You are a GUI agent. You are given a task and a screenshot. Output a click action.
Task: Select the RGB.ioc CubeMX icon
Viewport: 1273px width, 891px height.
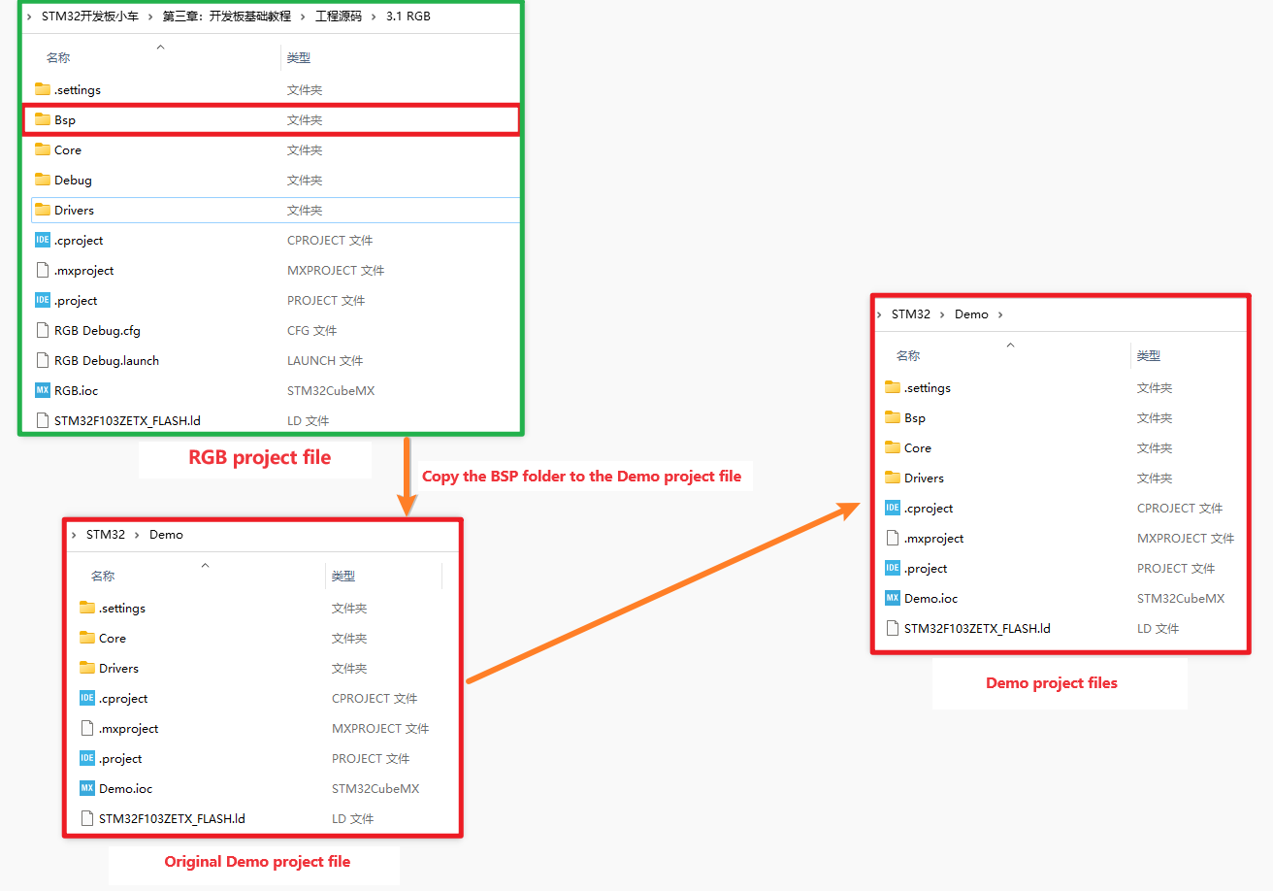point(42,390)
